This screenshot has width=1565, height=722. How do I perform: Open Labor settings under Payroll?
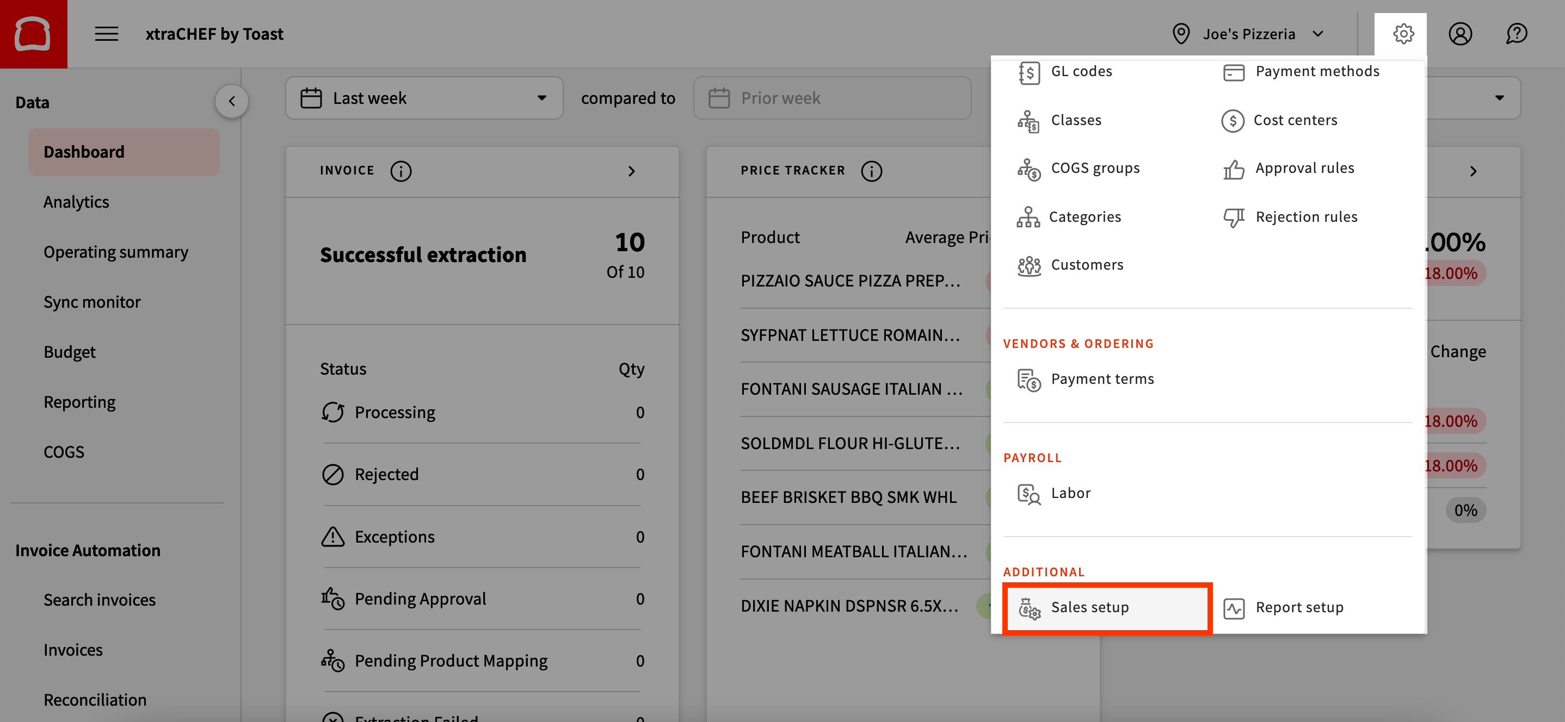(x=1029, y=493)
